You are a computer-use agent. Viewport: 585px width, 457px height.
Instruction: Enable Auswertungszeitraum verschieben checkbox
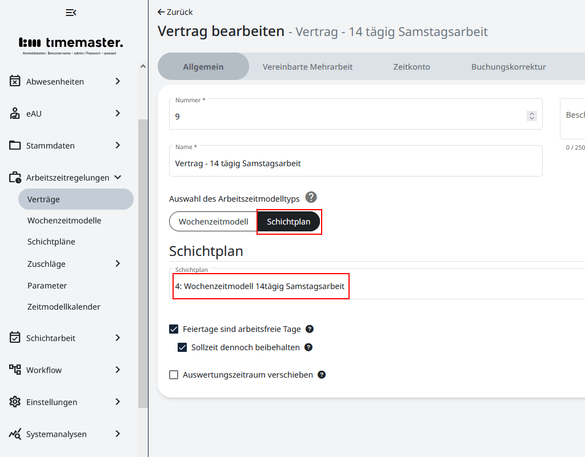pos(174,375)
